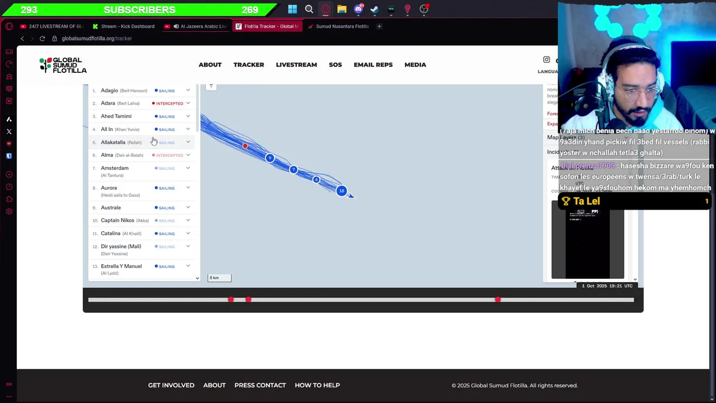Switch to Sumud Nusantara Flotilla tab
Screen dimensions: 716x403
[x=338, y=26]
